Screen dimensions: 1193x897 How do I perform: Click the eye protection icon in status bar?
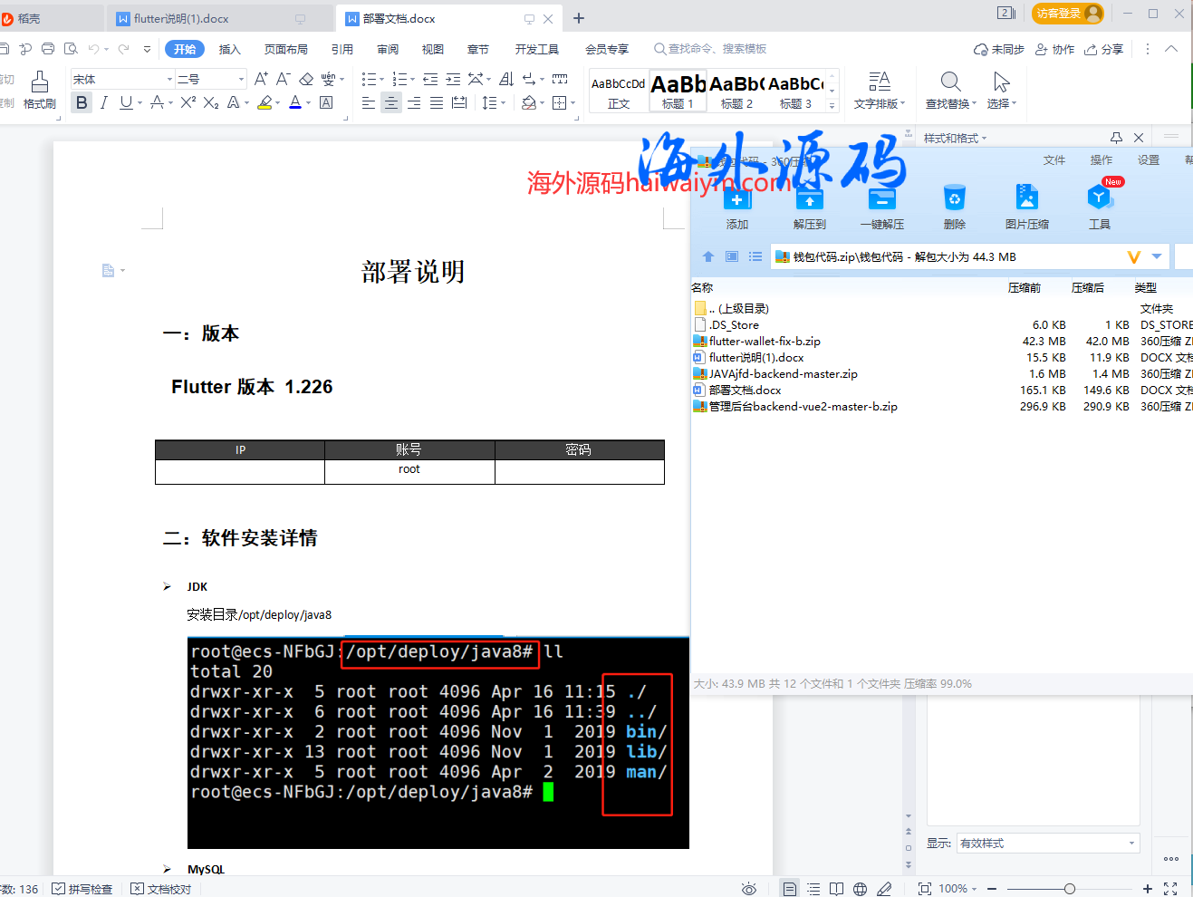click(x=749, y=889)
